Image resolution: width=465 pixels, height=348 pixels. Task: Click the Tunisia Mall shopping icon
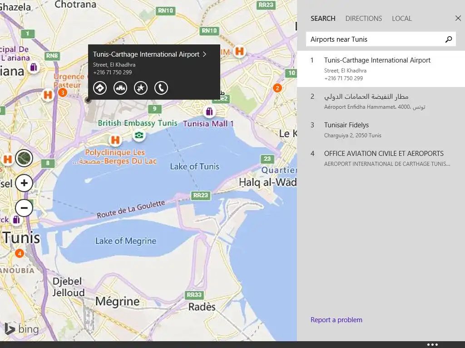click(209, 111)
